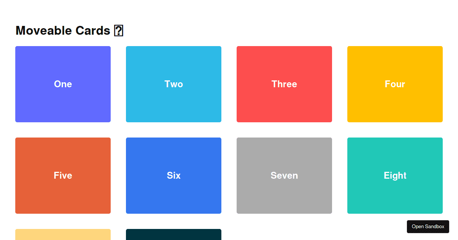Image resolution: width=458 pixels, height=240 pixels.
Task: Select the card between Five and Seven
Action: [x=174, y=175]
